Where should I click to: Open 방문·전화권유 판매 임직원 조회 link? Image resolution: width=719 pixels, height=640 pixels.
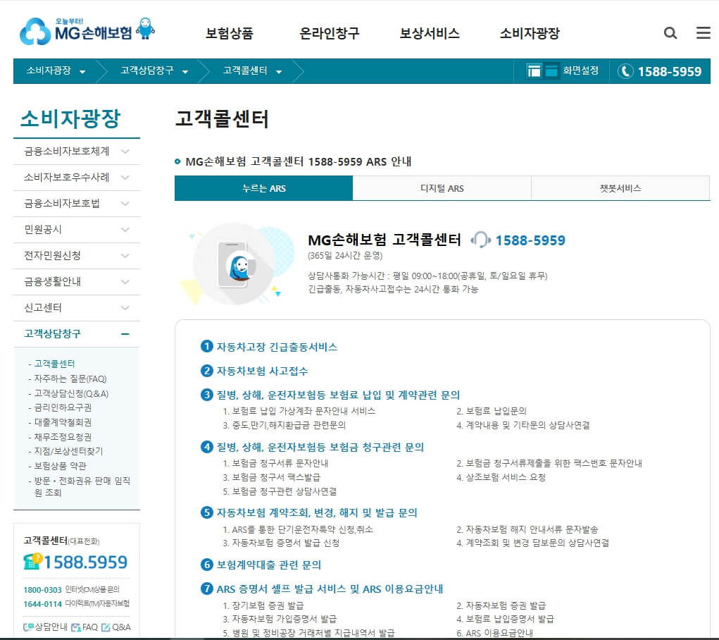82,486
